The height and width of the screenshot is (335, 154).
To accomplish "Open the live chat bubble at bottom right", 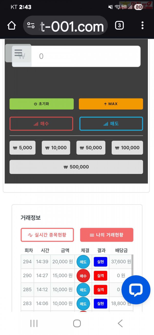I will [x=136, y=290].
